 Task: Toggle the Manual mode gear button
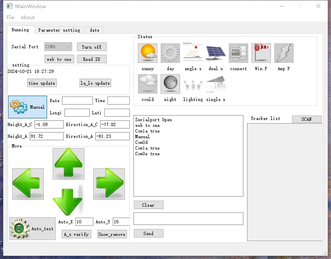click(28, 107)
